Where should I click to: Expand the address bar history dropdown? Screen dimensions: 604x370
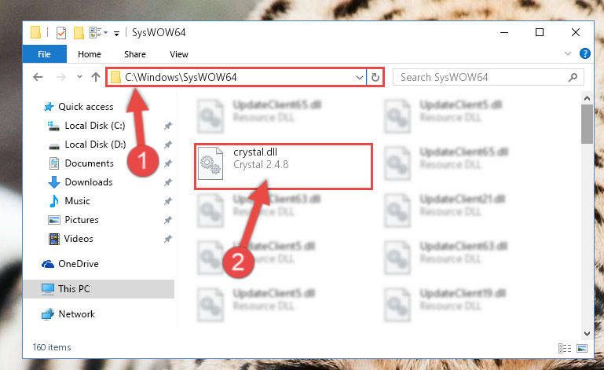pos(360,78)
